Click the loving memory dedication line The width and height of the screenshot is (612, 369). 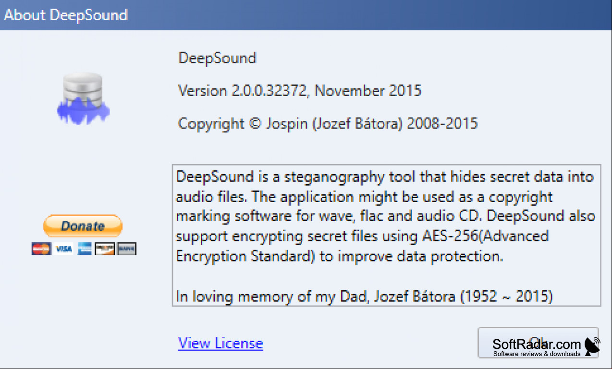tap(365, 297)
